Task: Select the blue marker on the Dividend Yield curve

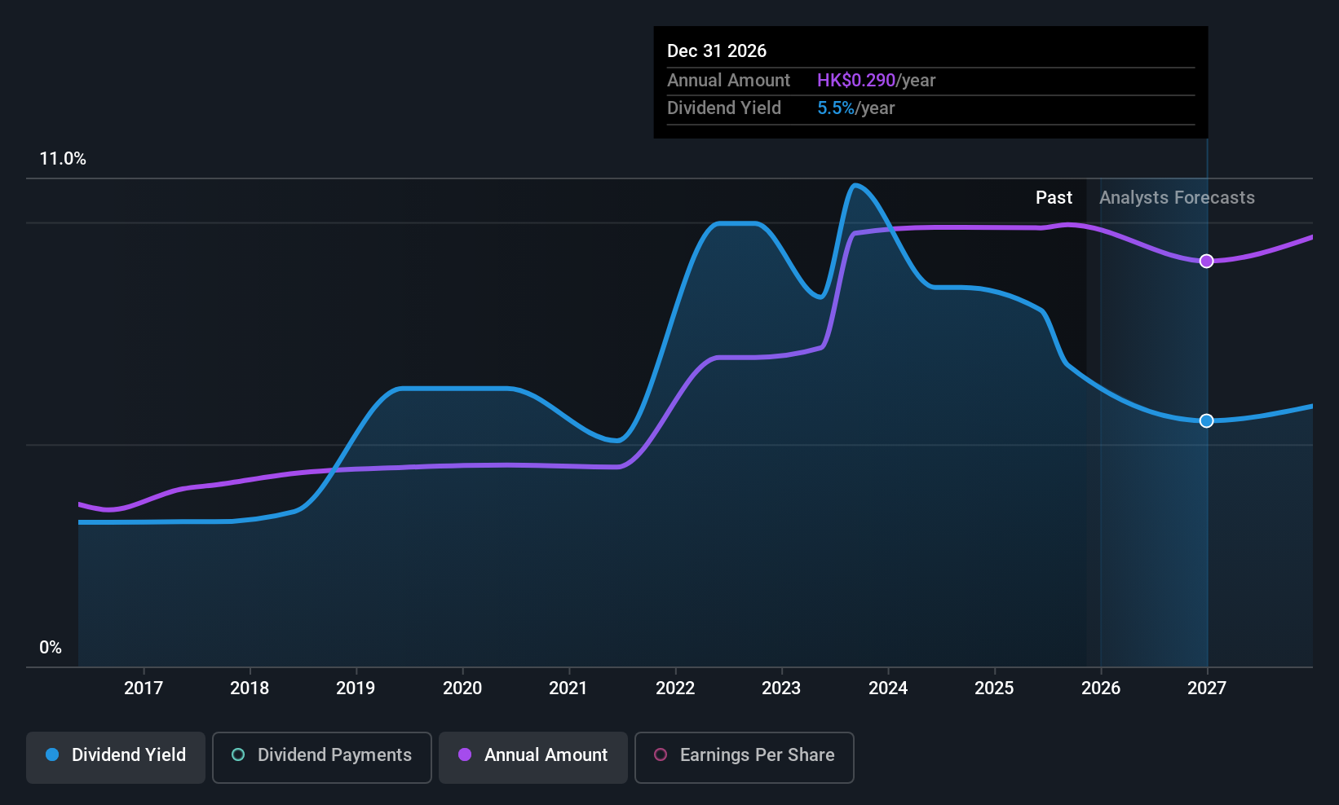Action: coord(1207,420)
